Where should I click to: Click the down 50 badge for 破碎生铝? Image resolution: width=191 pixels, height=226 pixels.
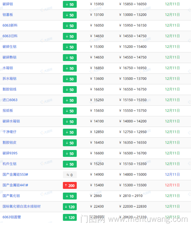point(70,47)
